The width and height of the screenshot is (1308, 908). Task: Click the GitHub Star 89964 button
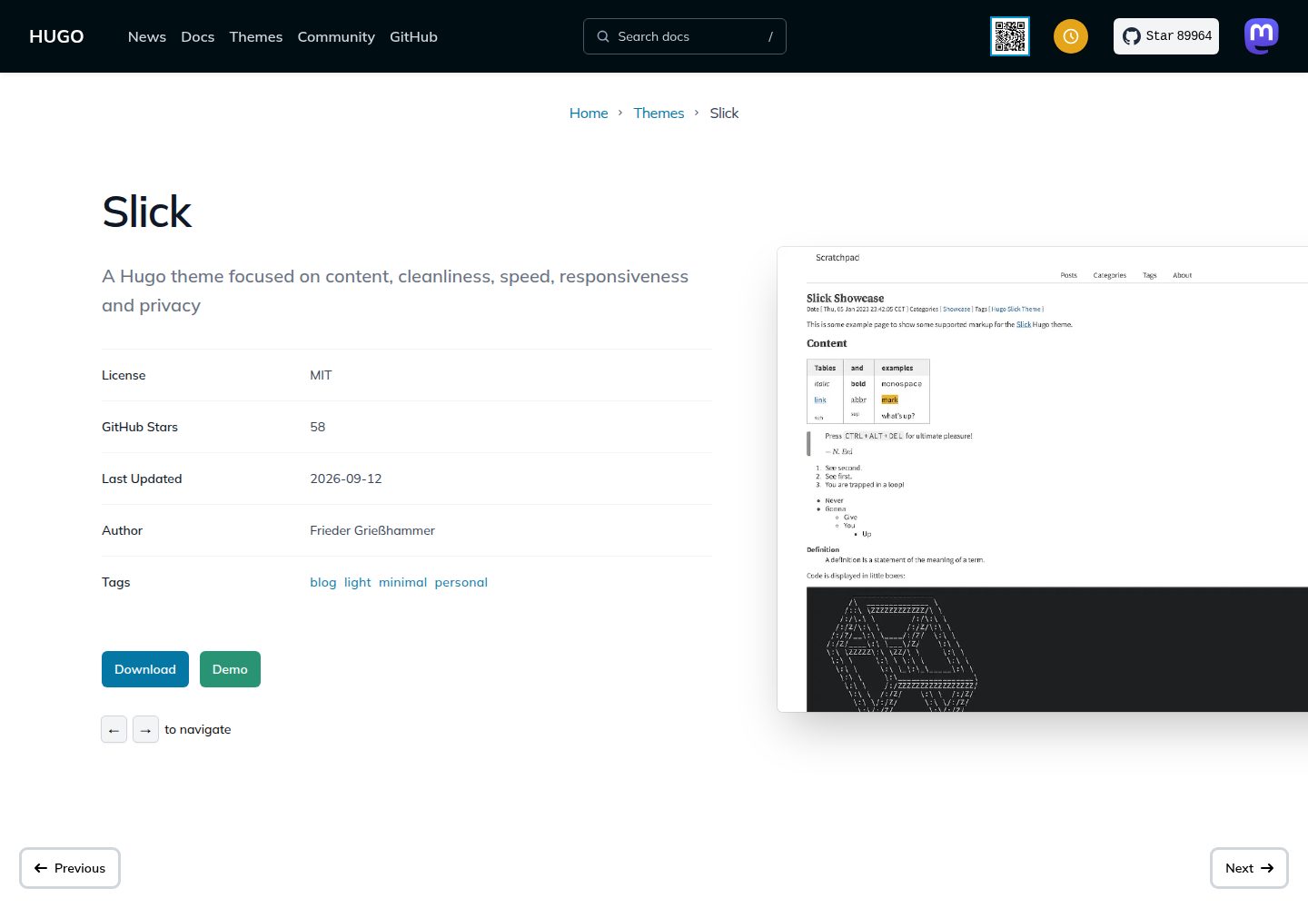click(1166, 36)
